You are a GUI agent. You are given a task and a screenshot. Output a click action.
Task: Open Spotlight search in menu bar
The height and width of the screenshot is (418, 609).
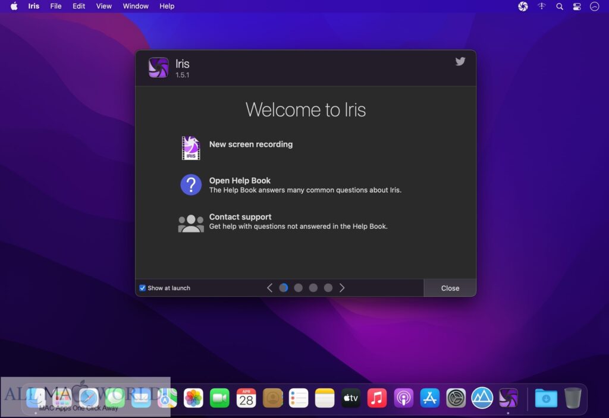click(x=559, y=6)
